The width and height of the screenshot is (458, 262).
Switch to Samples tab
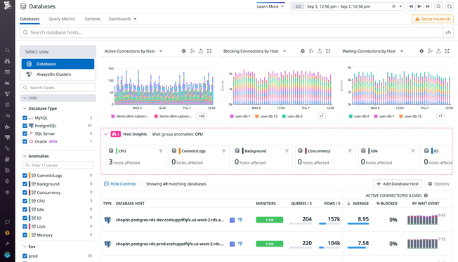click(92, 19)
